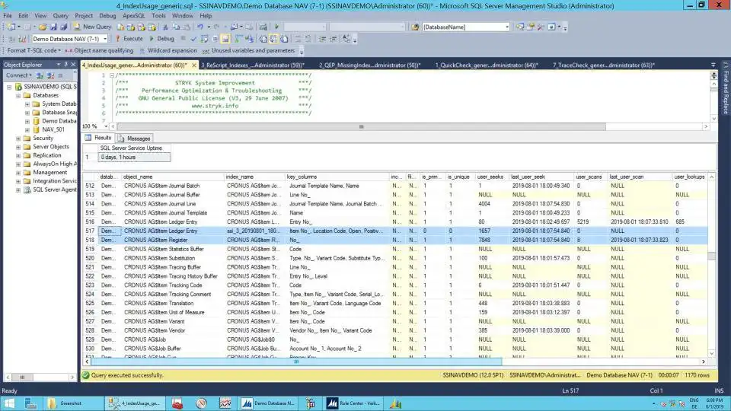
Task: Click the Results to Text icon
Action: [x=263, y=39]
